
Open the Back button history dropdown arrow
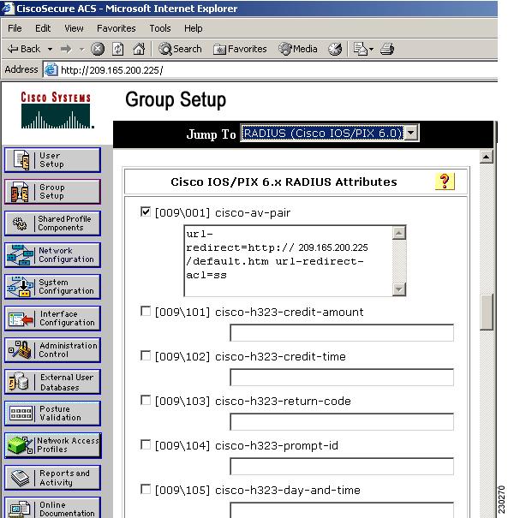pyautogui.click(x=50, y=49)
